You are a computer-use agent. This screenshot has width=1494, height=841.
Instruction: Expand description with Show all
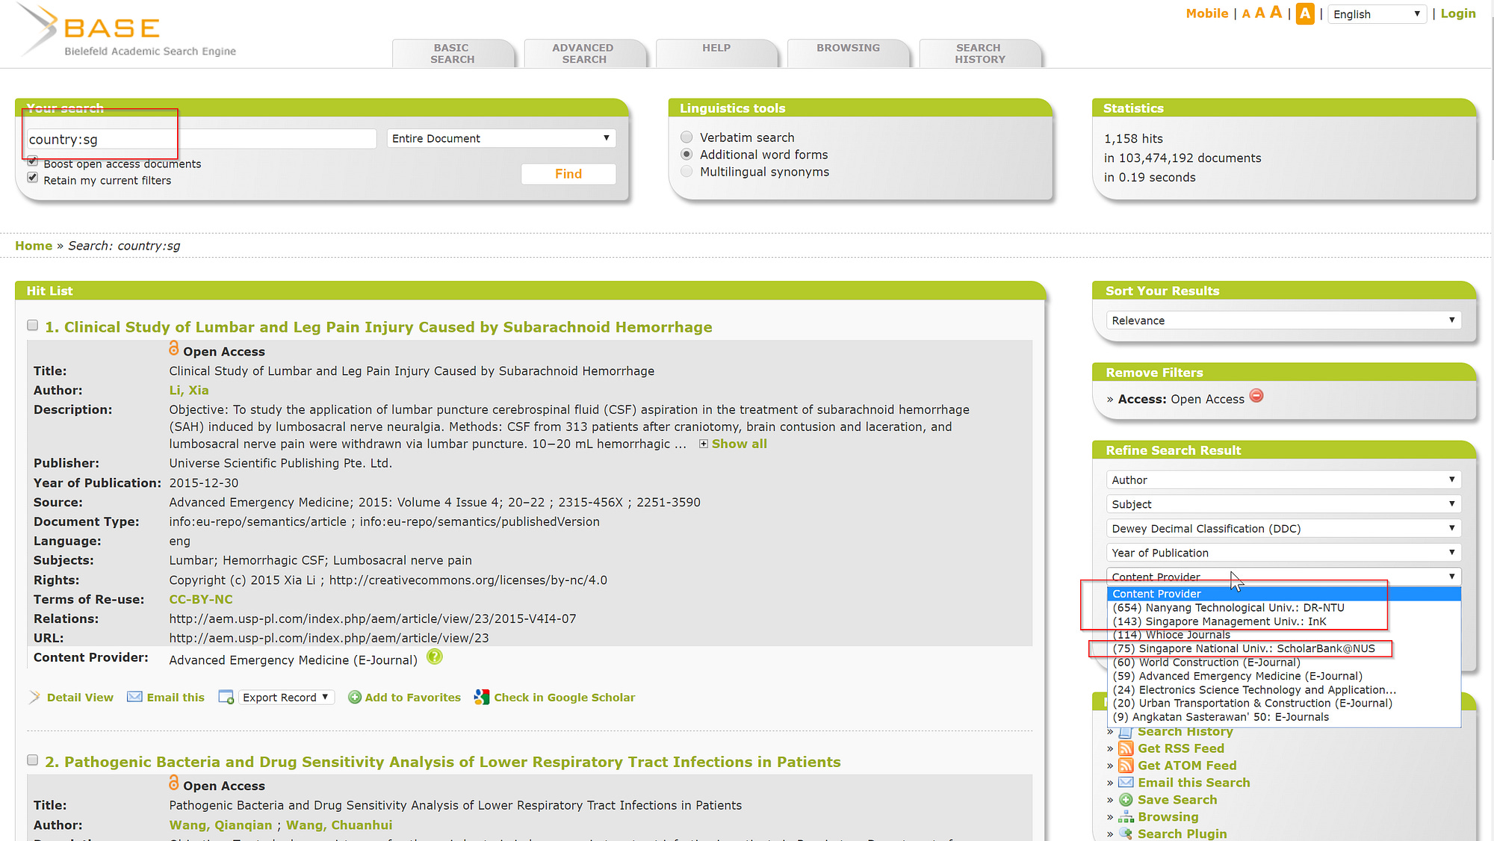(738, 444)
